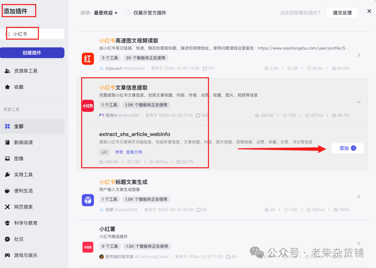Click @Herry666 author handle
The width and height of the screenshot is (376, 268).
coord(128,115)
